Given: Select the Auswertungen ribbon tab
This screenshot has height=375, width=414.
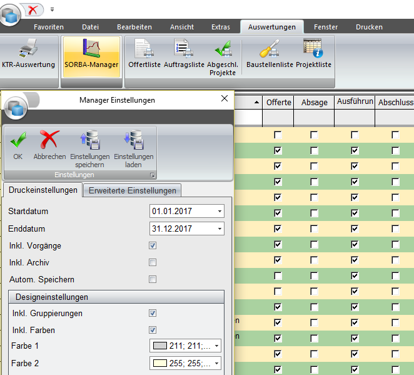Looking at the screenshot, I should click(271, 27).
